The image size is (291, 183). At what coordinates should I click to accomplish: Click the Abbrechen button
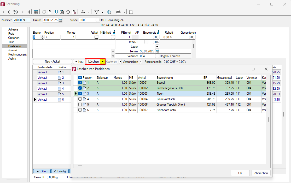click(x=261, y=173)
